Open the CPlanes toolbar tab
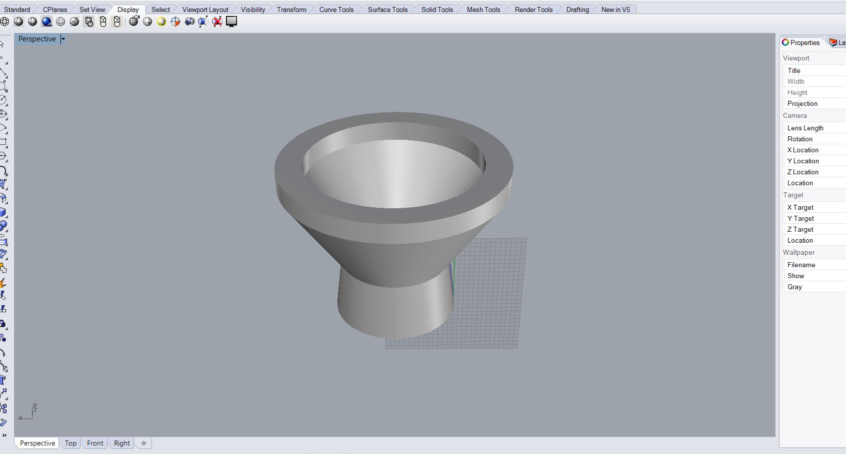Image resolution: width=846 pixels, height=454 pixels. 55,9
